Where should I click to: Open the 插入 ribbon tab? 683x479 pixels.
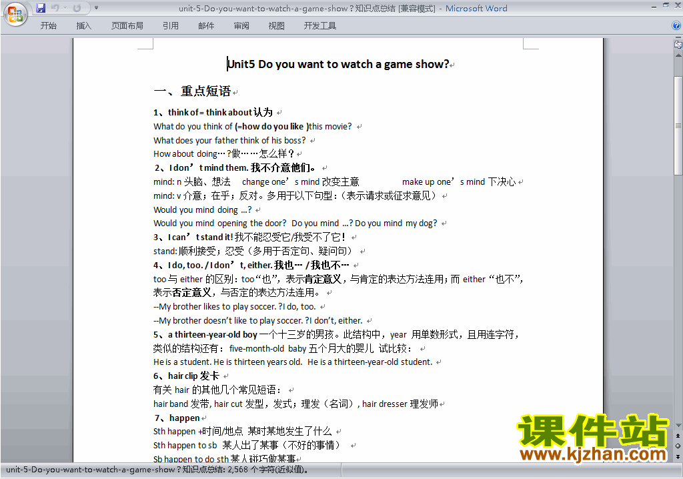(83, 26)
